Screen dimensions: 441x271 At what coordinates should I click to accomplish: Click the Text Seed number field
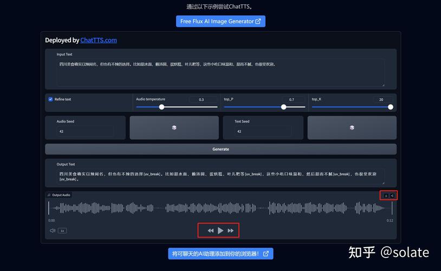(263, 131)
